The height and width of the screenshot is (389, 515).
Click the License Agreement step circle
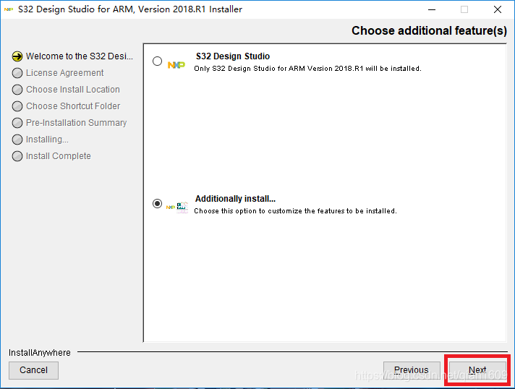point(17,73)
